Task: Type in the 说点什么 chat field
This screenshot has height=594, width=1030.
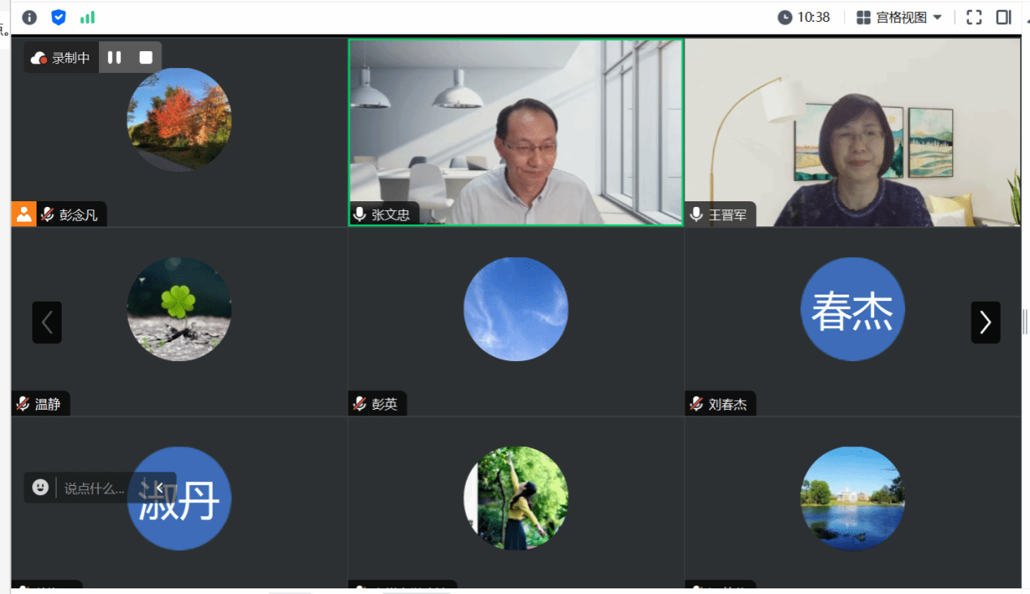Action: tap(95, 489)
